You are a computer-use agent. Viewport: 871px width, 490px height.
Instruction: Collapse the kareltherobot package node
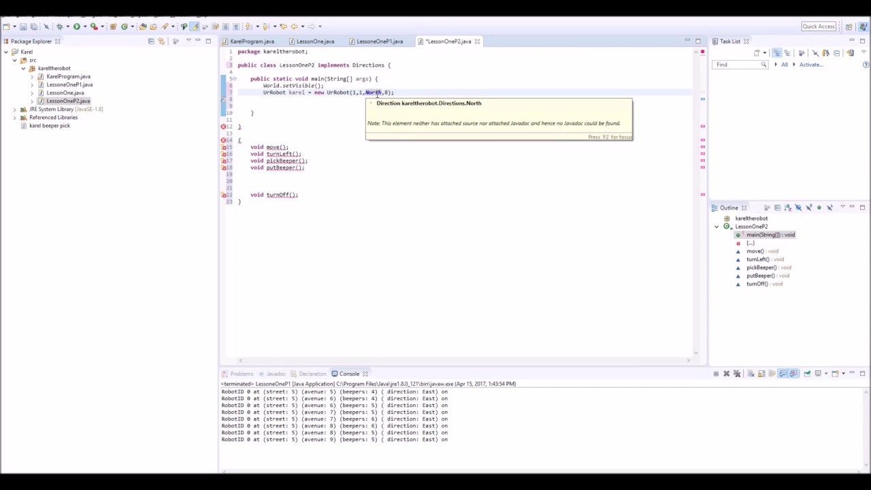pyautogui.click(x=22, y=68)
